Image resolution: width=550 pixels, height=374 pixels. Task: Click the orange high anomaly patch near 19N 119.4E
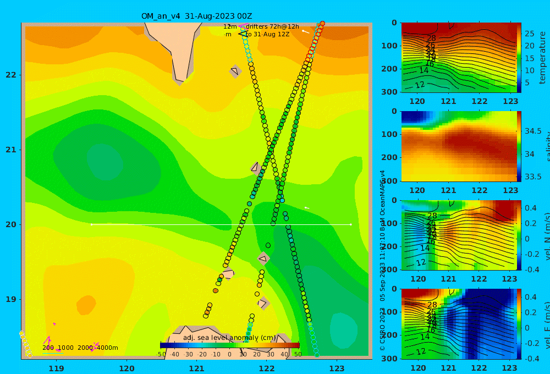(86, 305)
